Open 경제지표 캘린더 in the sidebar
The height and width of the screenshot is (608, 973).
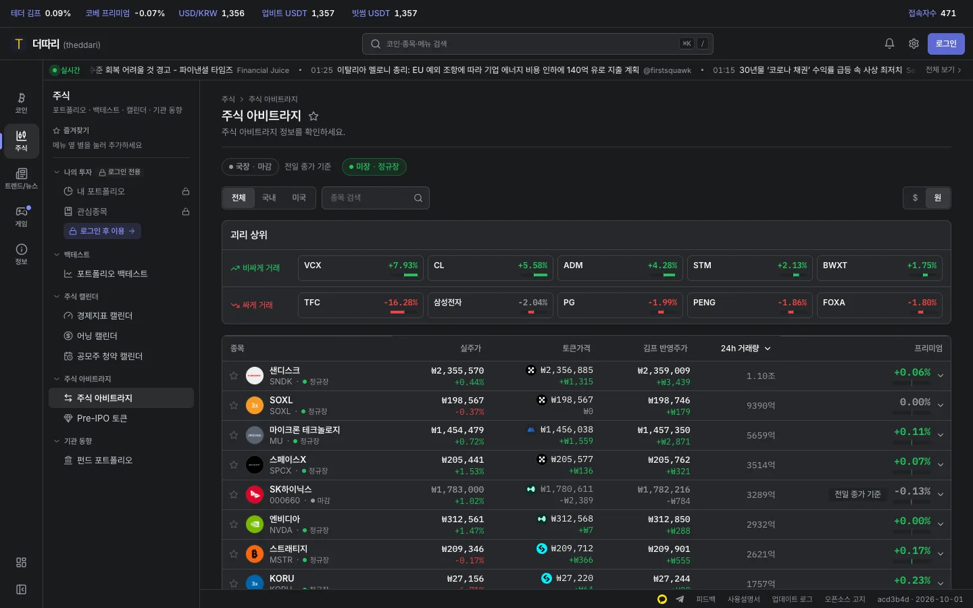tap(121, 316)
